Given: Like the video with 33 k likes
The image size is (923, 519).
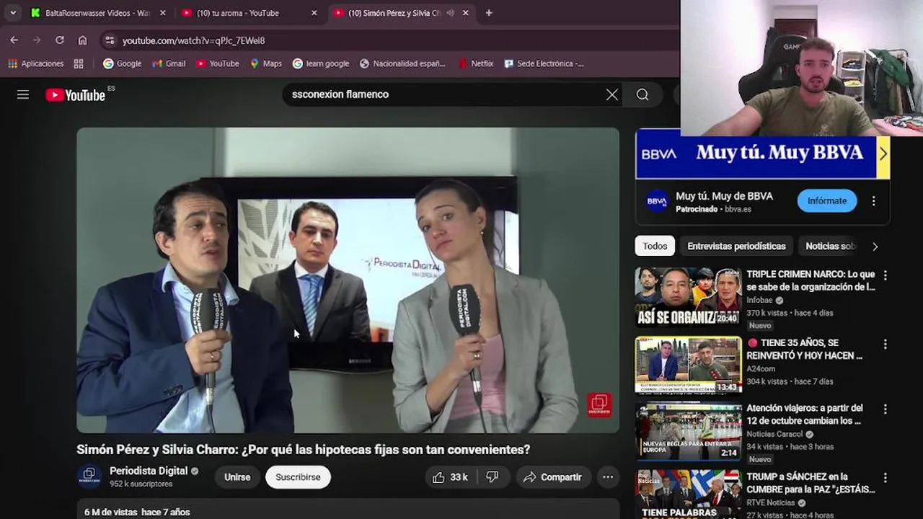Looking at the screenshot, I should [450, 477].
